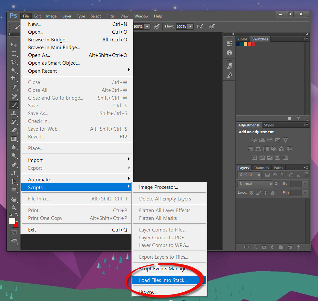Select the Healing Brush tool

point(14,96)
